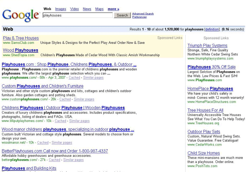246x172 pixels.
Task: Click the www.PlayHouses.com ad URL
Action: [x=205, y=80]
